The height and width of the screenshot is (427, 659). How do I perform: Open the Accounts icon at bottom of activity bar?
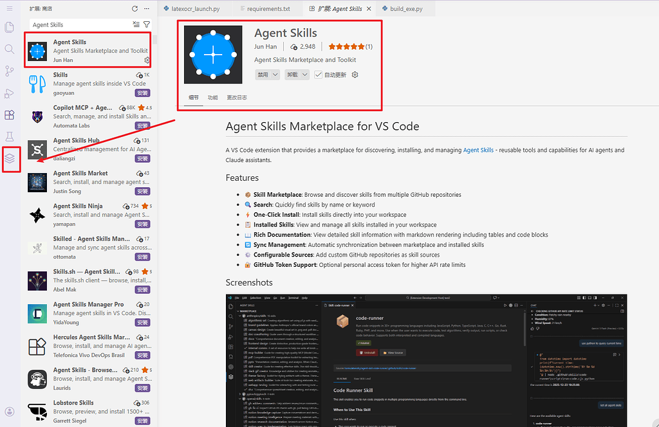point(9,412)
